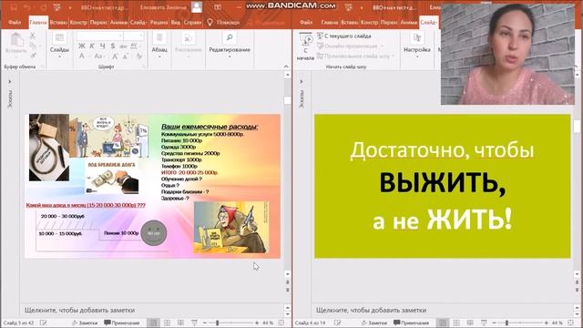The height and width of the screenshot is (328, 583).
Task: Switch to slide sorter view in left window
Action: click(x=167, y=323)
